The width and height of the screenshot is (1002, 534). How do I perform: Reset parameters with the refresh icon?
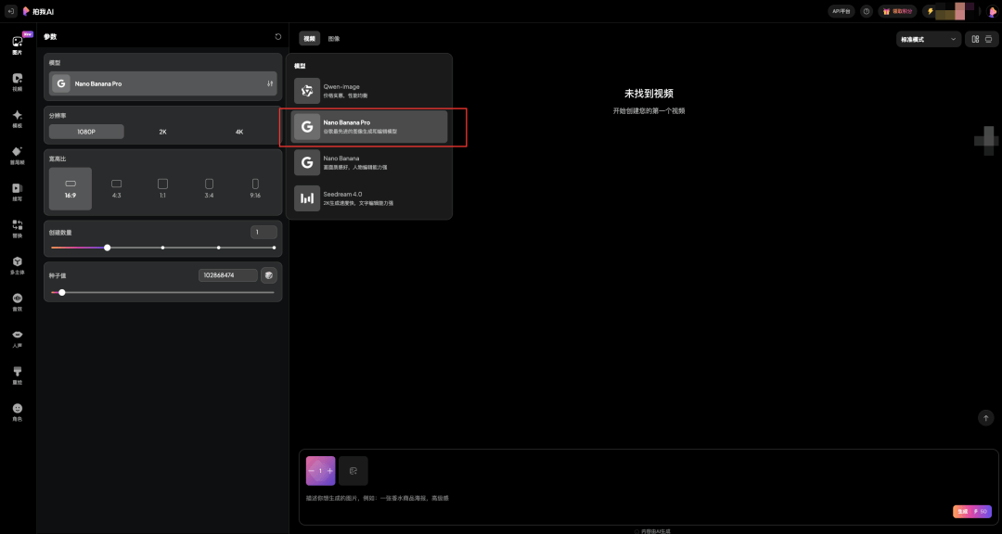(x=277, y=37)
